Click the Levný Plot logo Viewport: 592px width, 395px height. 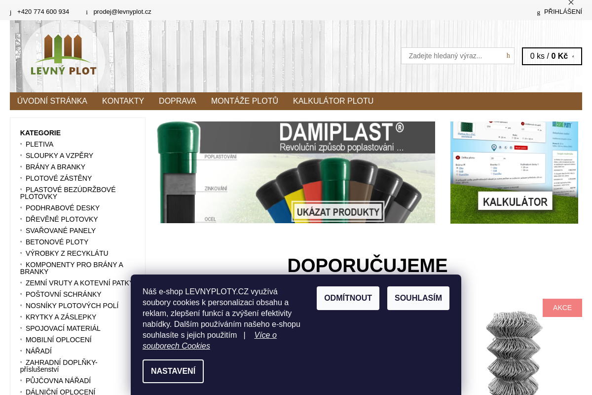pos(64,55)
